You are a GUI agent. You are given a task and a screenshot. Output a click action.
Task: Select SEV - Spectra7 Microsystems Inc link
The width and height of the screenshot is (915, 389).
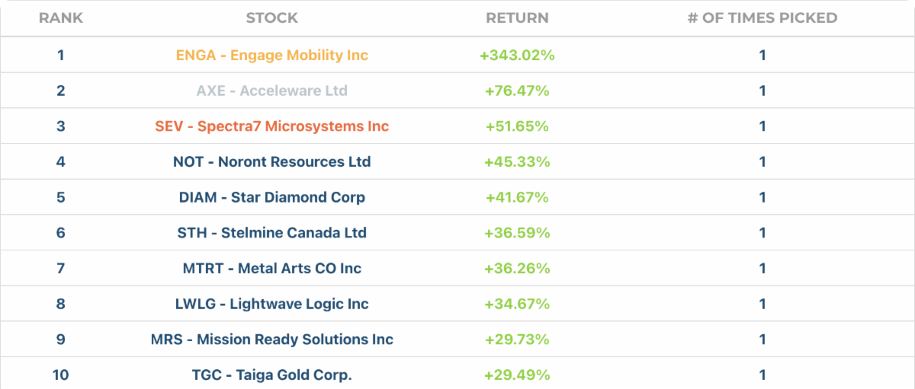click(x=272, y=126)
